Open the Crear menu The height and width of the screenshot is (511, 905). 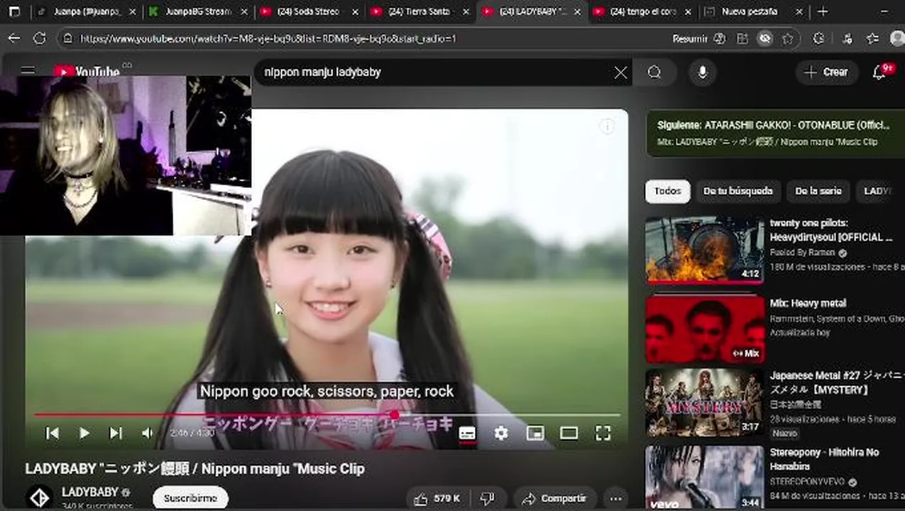point(826,72)
